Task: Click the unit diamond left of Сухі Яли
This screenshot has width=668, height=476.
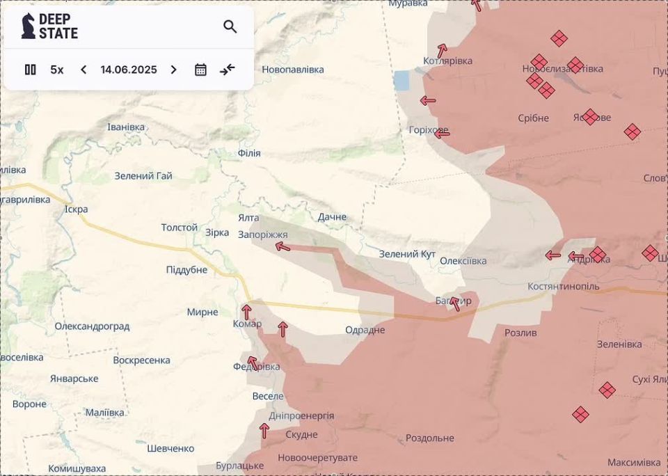Action: [607, 390]
